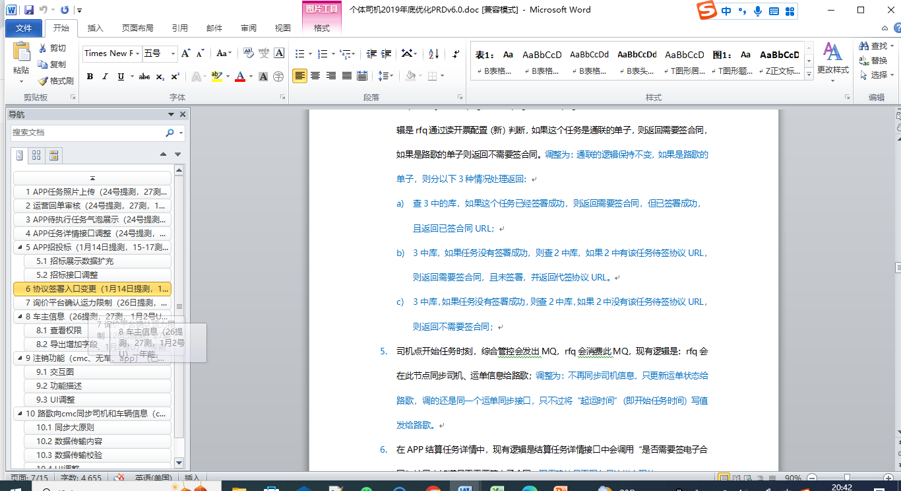Click the Sort A-Z icon

tap(433, 53)
